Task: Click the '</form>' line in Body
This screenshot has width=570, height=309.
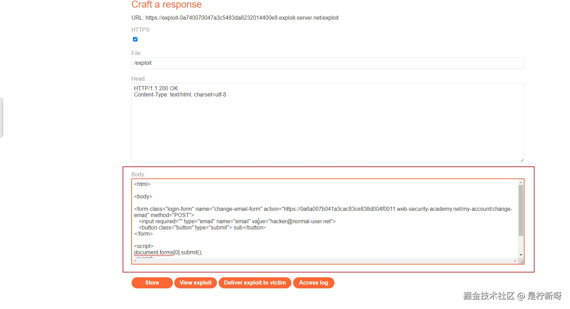Action: coord(143,234)
